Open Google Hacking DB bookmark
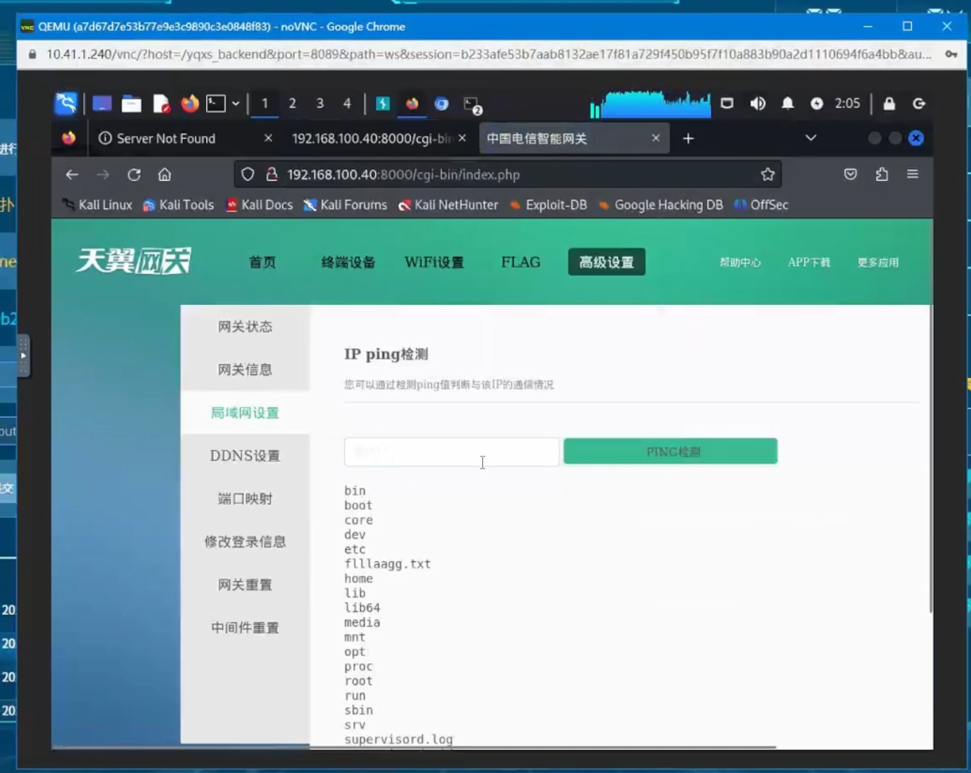This screenshot has width=971, height=773. tap(660, 205)
